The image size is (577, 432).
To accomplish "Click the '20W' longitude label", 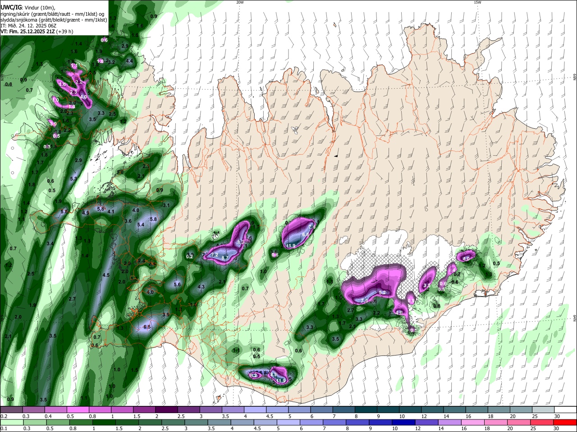I will coord(240,2).
